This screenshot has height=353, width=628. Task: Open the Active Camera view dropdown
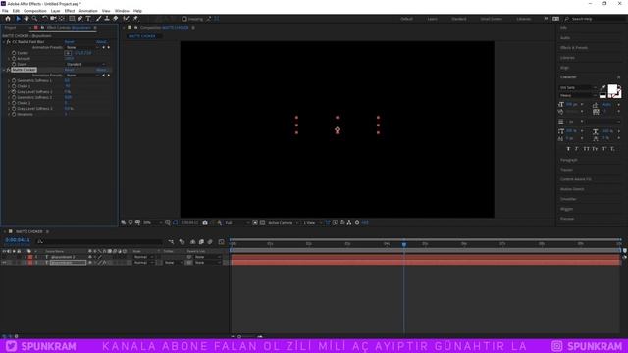point(283,223)
